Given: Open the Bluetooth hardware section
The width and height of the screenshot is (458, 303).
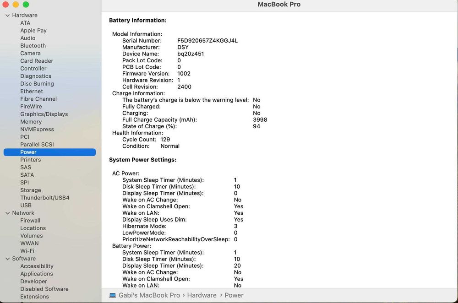Looking at the screenshot, I should (33, 45).
